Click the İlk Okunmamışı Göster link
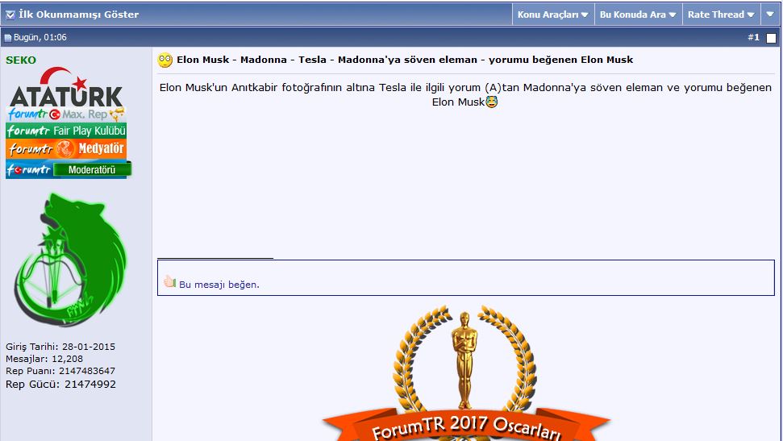The image size is (783, 441). (x=78, y=15)
